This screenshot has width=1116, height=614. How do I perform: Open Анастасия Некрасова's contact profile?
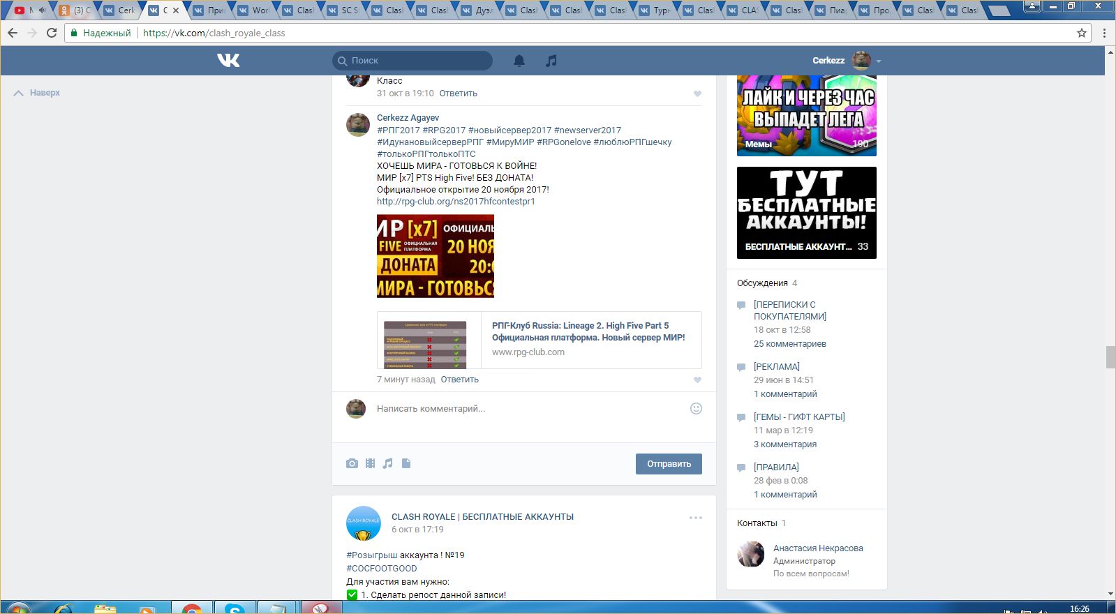[818, 548]
